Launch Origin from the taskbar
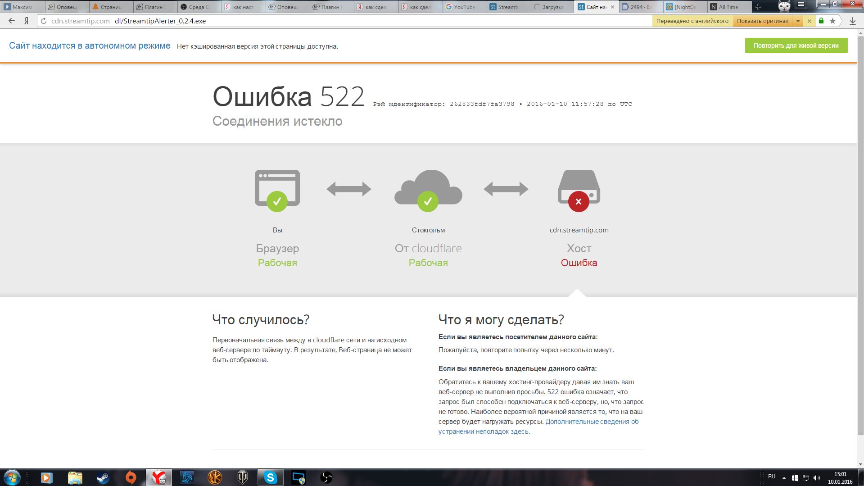 point(131,477)
